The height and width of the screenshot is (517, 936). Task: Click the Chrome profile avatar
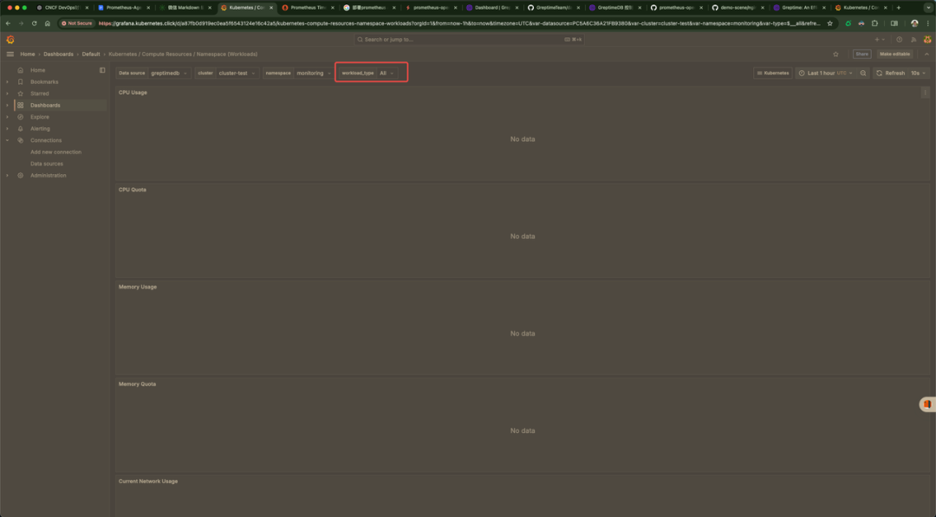click(x=914, y=23)
